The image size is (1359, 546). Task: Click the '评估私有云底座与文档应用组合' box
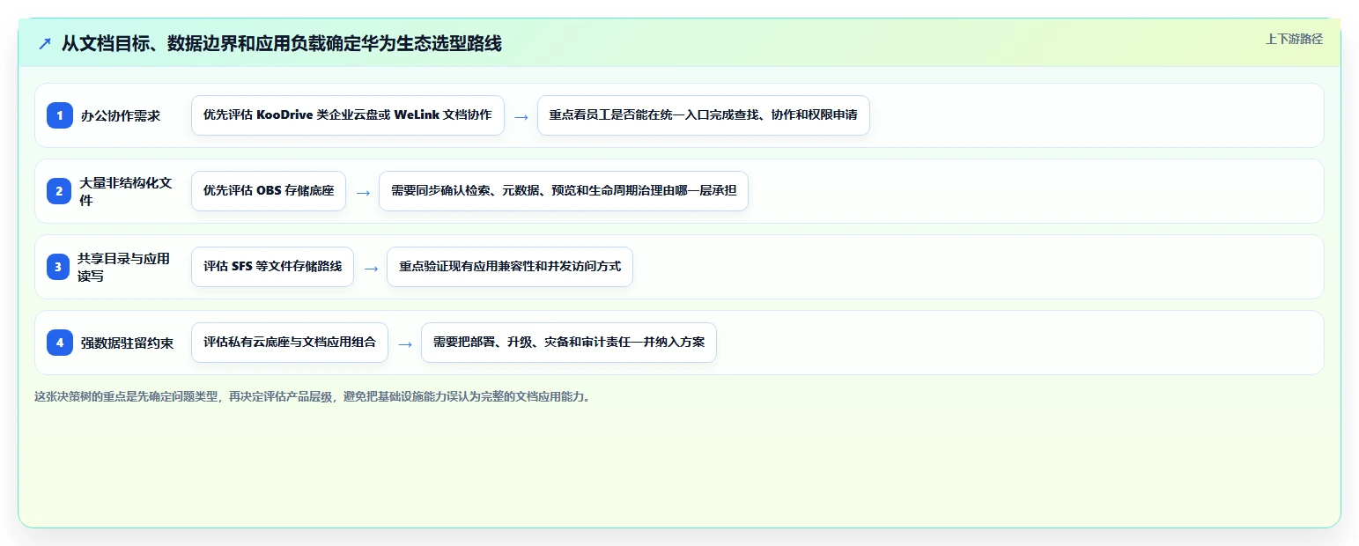coord(290,343)
